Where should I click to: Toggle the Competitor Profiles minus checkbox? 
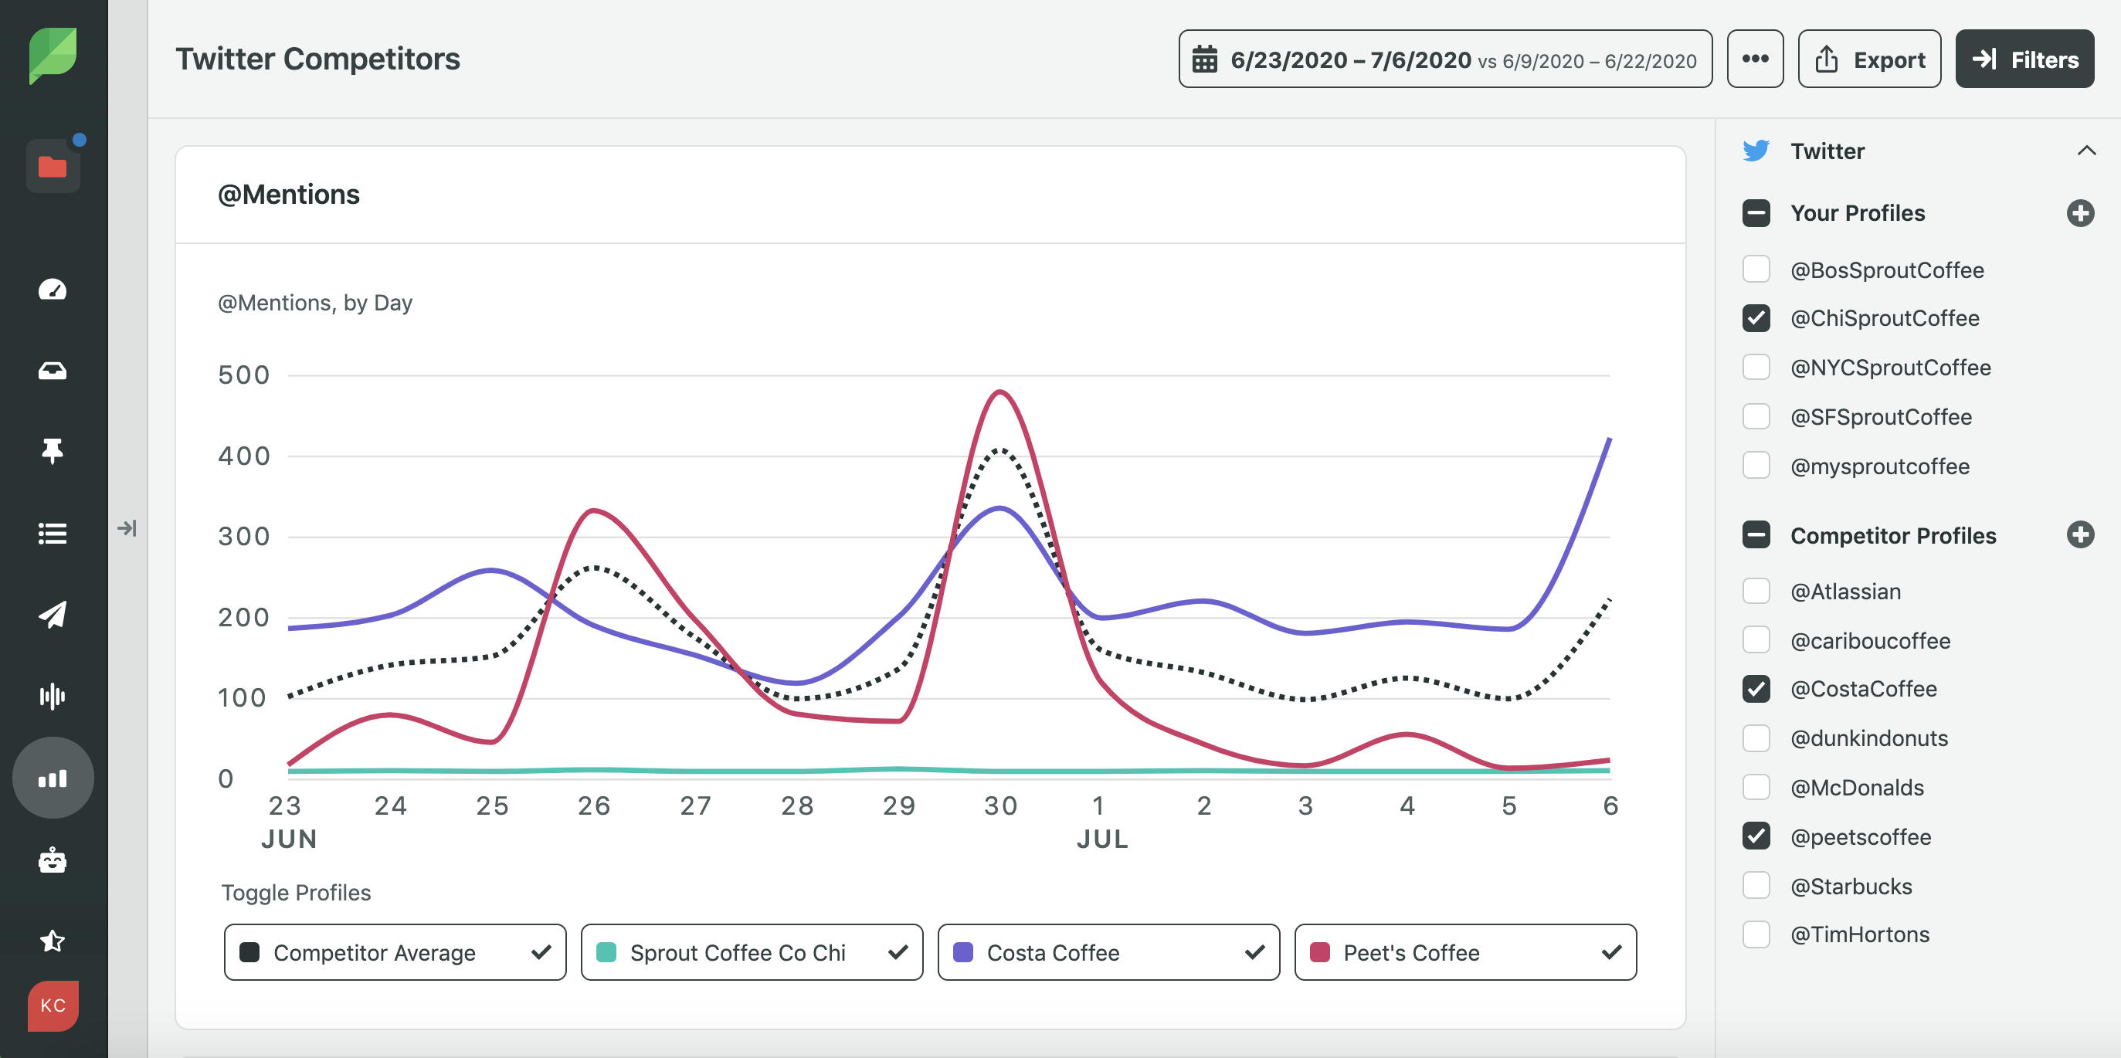[x=1756, y=535]
